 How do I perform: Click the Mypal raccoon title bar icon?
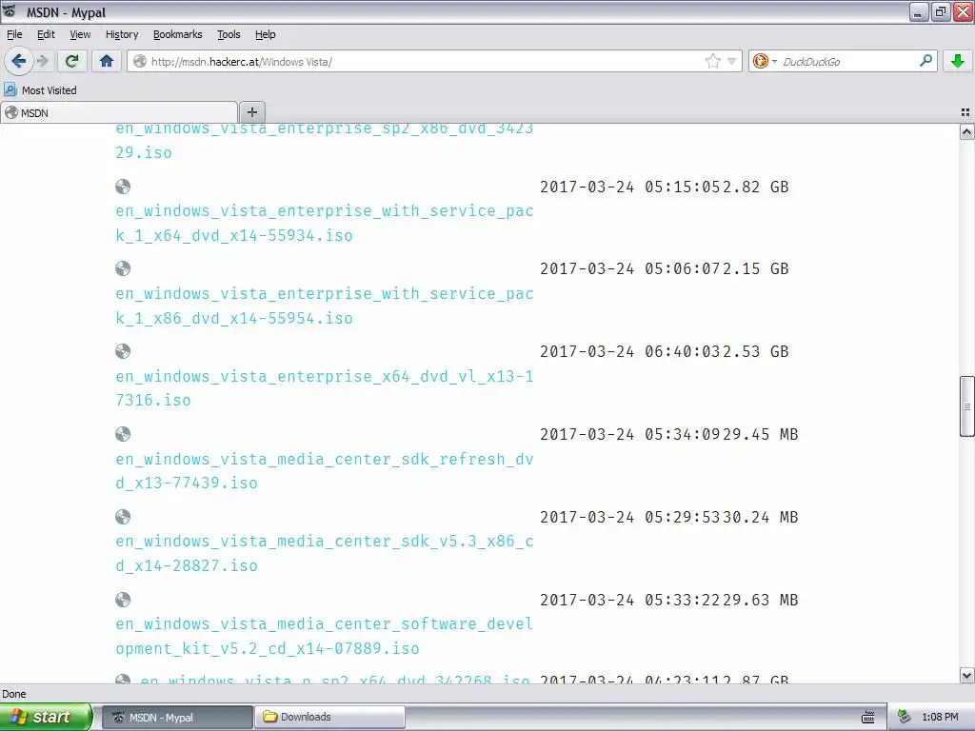coord(10,11)
